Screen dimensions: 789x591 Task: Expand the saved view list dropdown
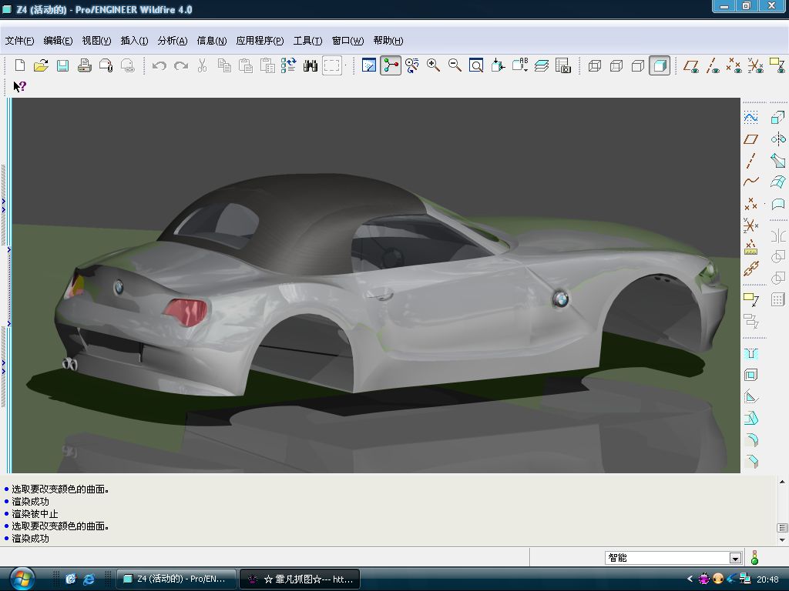coord(520,66)
